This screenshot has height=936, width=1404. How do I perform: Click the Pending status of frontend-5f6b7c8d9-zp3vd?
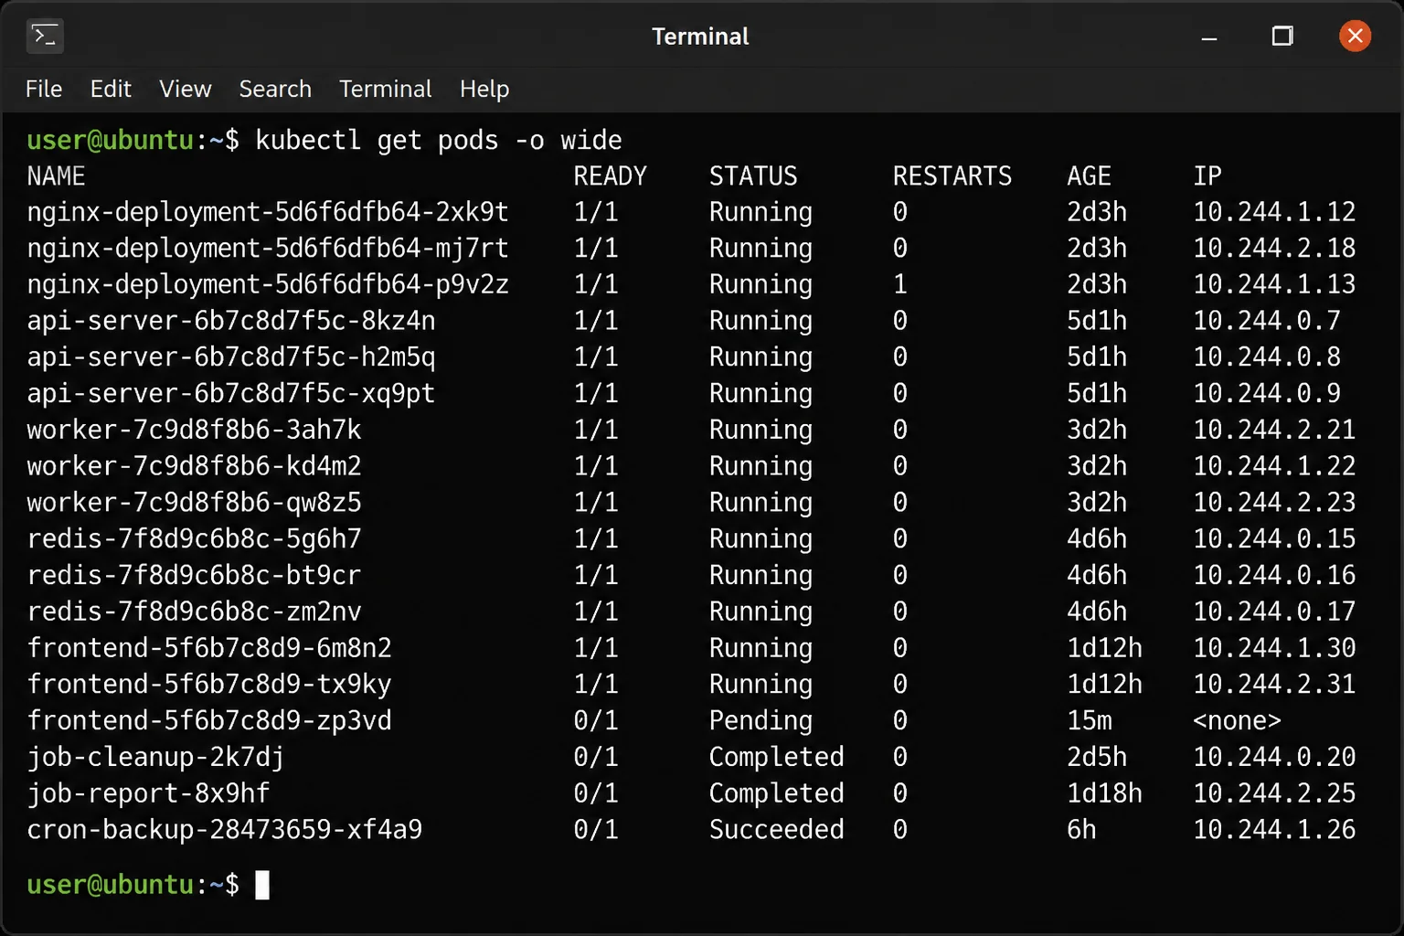[x=760, y=721]
